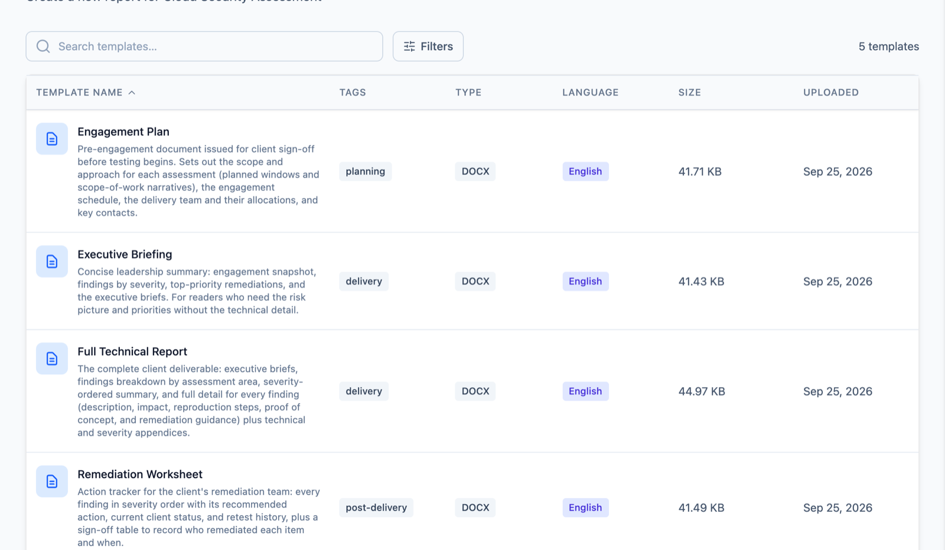Click English badge in Full Technical Report row
945x550 pixels.
pyautogui.click(x=585, y=391)
